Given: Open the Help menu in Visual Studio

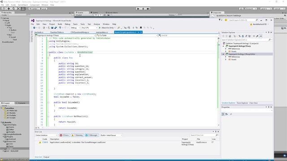Looking at the screenshot, I should 114,24.
